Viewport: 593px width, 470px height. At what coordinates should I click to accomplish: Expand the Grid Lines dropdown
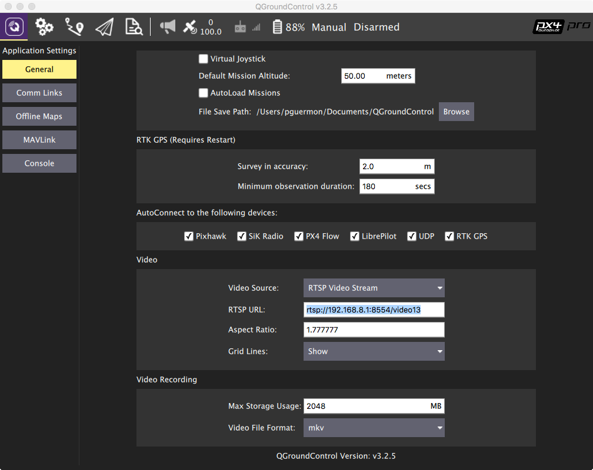click(x=374, y=351)
